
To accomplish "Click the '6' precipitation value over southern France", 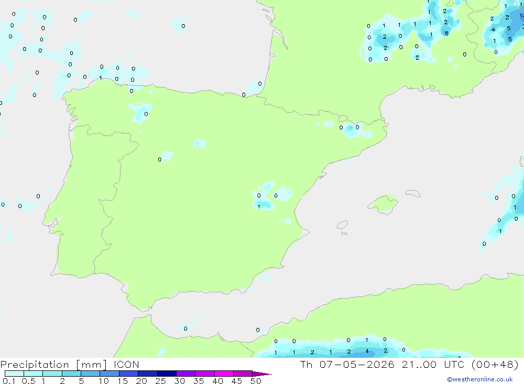I will tap(447, 34).
